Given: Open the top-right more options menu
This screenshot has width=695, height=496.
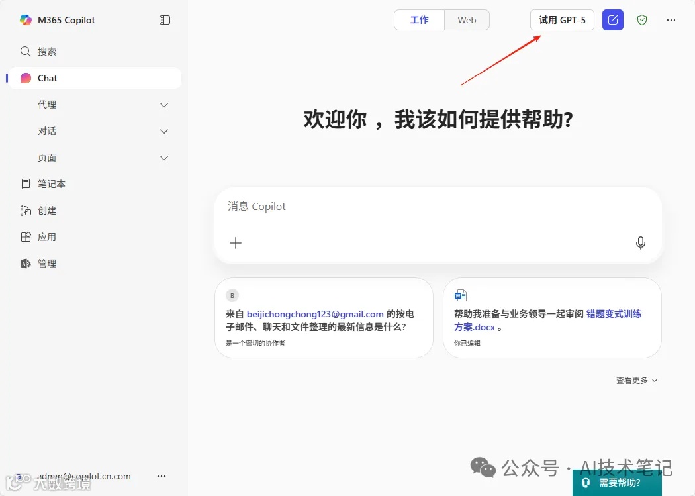Looking at the screenshot, I should (671, 20).
